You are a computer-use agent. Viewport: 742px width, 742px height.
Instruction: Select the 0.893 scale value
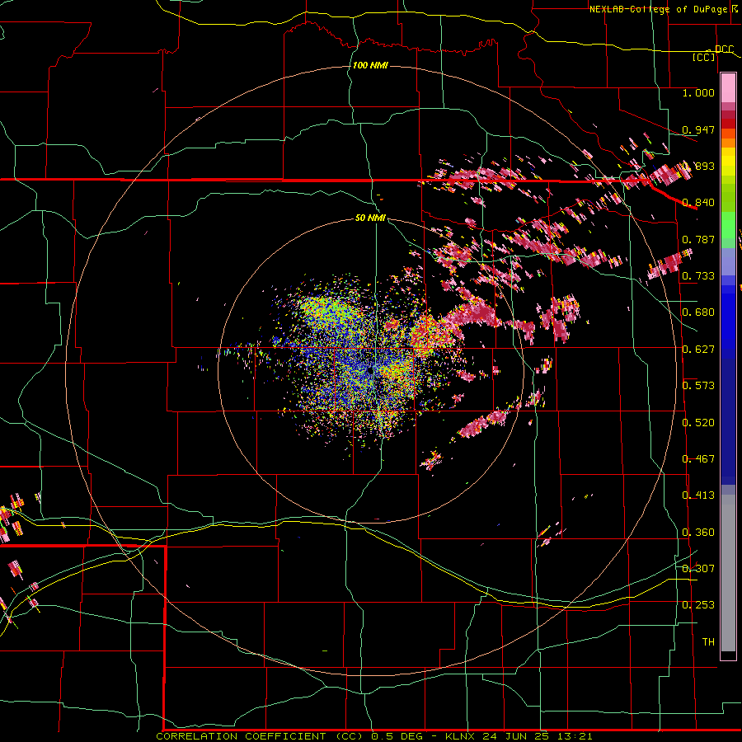pos(698,166)
